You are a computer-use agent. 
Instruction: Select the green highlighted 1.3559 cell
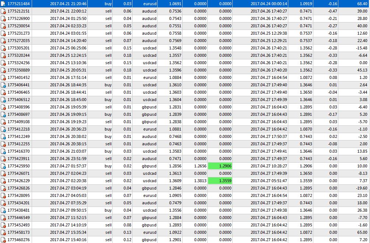(x=220, y=181)
